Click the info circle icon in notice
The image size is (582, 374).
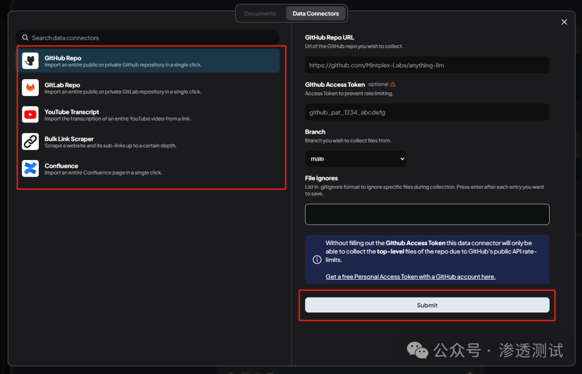(317, 260)
